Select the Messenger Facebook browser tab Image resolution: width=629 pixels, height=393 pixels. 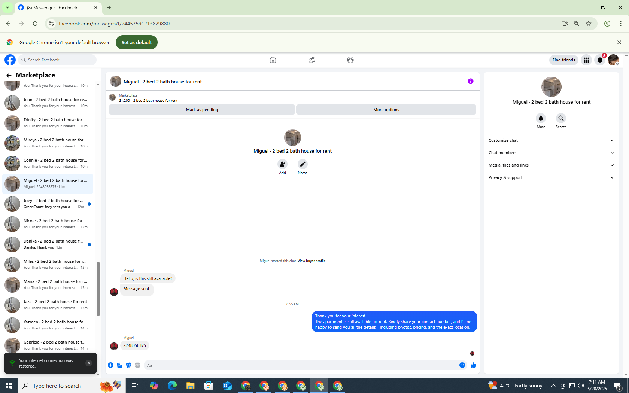[x=58, y=8]
